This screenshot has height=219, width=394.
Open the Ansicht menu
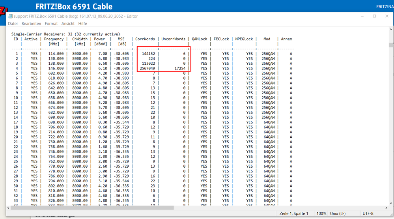tap(68, 24)
